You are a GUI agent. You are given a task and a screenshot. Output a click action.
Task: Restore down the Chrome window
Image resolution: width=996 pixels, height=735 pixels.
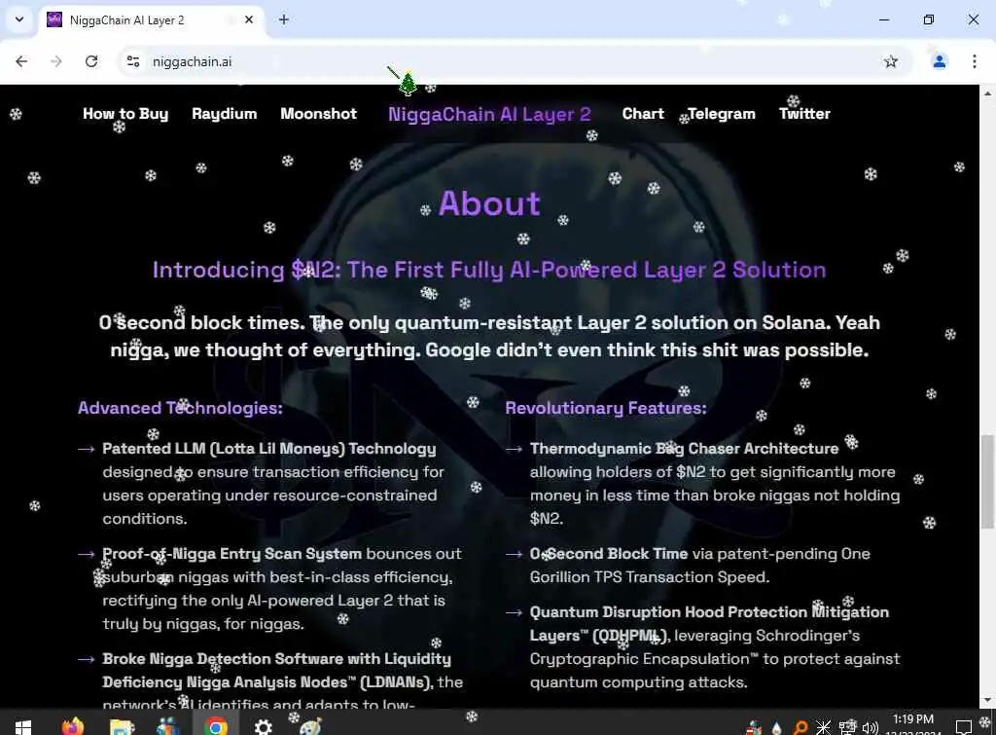click(x=929, y=19)
